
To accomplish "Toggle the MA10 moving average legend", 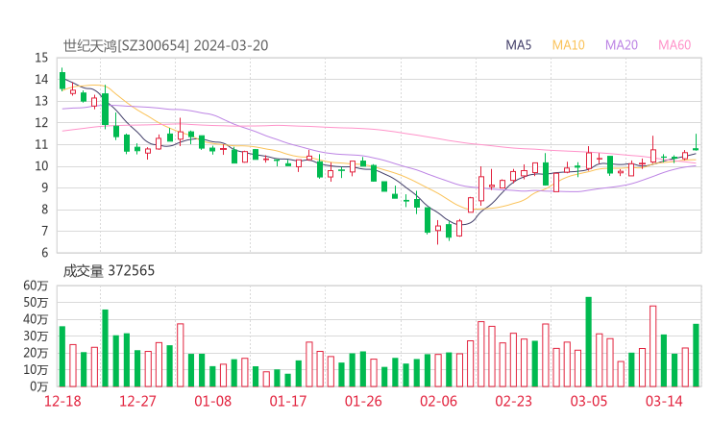I will pyautogui.click(x=569, y=44).
